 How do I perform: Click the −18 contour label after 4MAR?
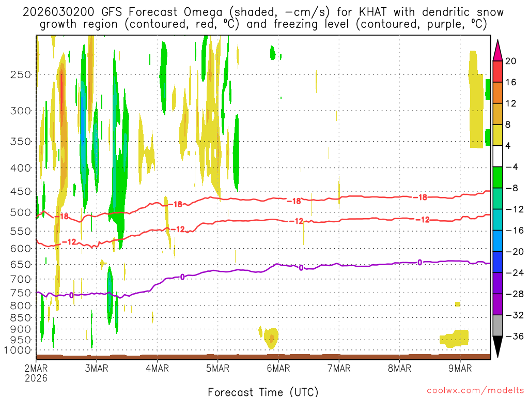pos(175,204)
